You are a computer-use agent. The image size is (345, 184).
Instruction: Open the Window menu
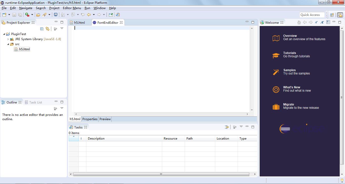tap(100, 8)
